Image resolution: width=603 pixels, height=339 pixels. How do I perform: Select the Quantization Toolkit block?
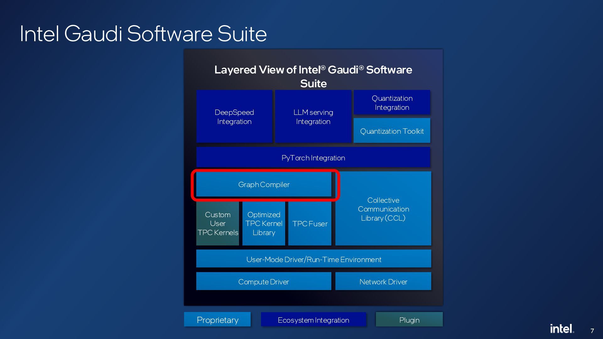(392, 131)
